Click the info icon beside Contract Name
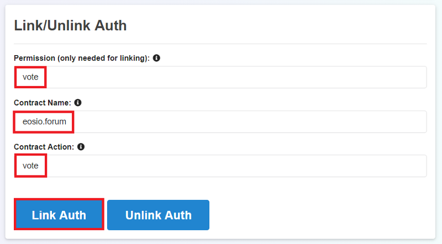The image size is (442, 244). tap(78, 103)
